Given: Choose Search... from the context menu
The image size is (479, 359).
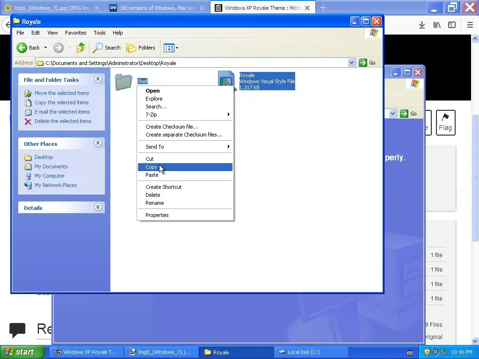Looking at the screenshot, I should tap(185, 107).
